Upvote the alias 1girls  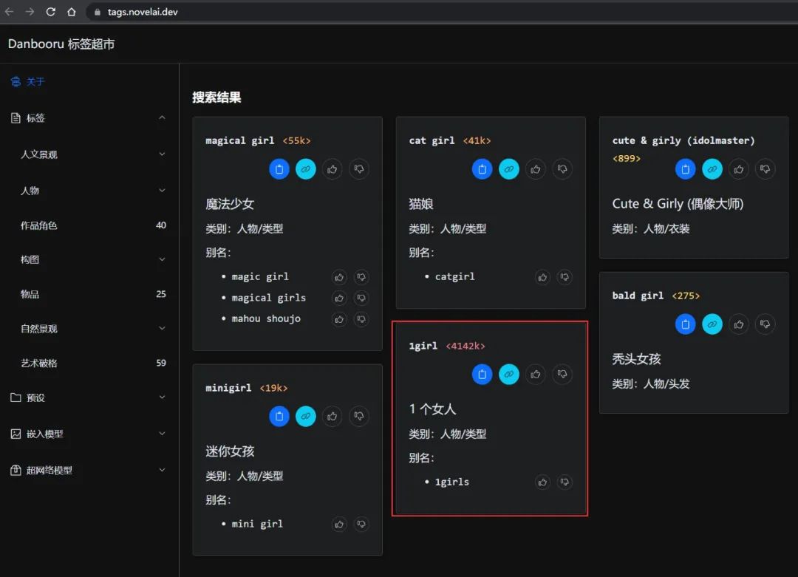(x=542, y=482)
